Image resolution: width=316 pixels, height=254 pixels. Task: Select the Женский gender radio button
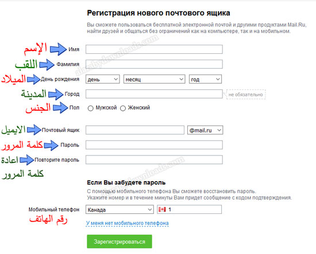123,108
